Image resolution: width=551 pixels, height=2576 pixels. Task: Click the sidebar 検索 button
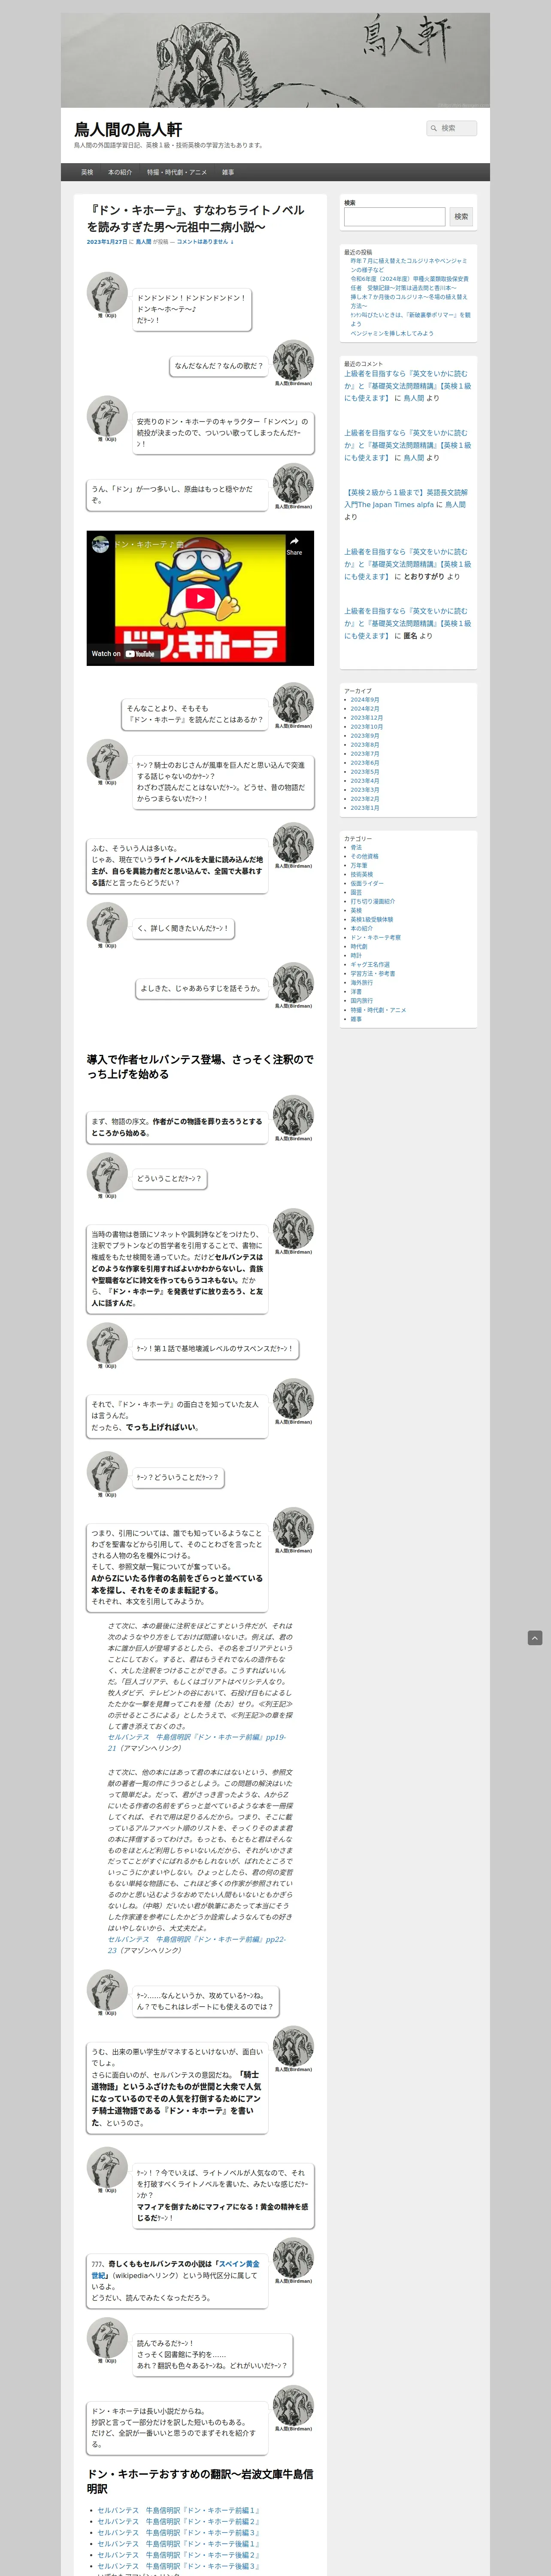461,216
